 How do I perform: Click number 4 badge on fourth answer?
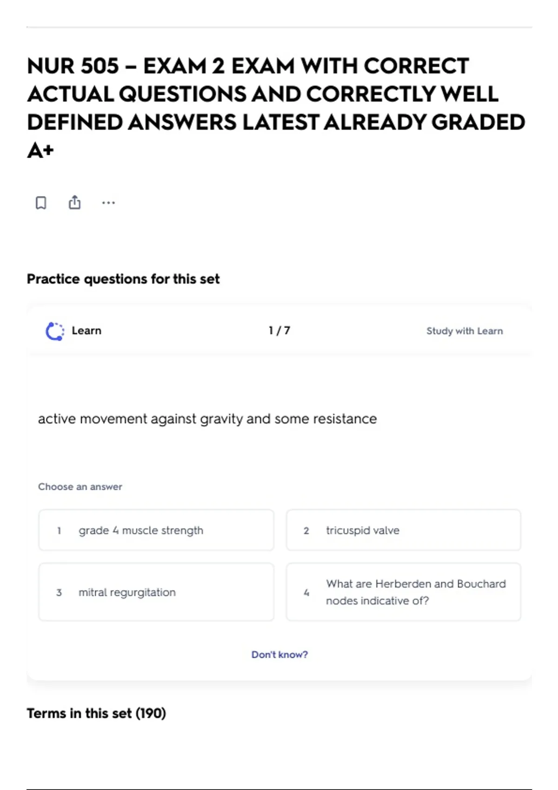(x=306, y=592)
